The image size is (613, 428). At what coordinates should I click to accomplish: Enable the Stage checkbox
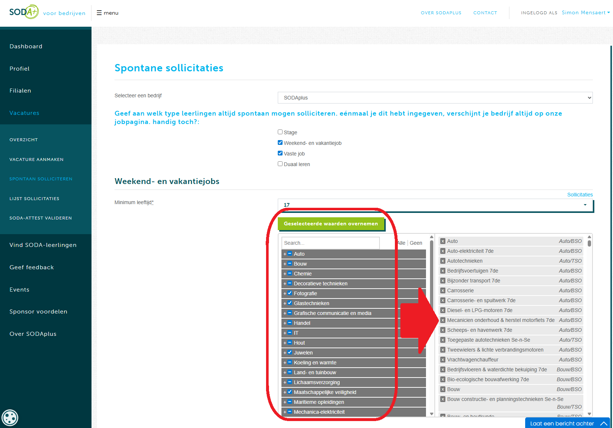280,132
